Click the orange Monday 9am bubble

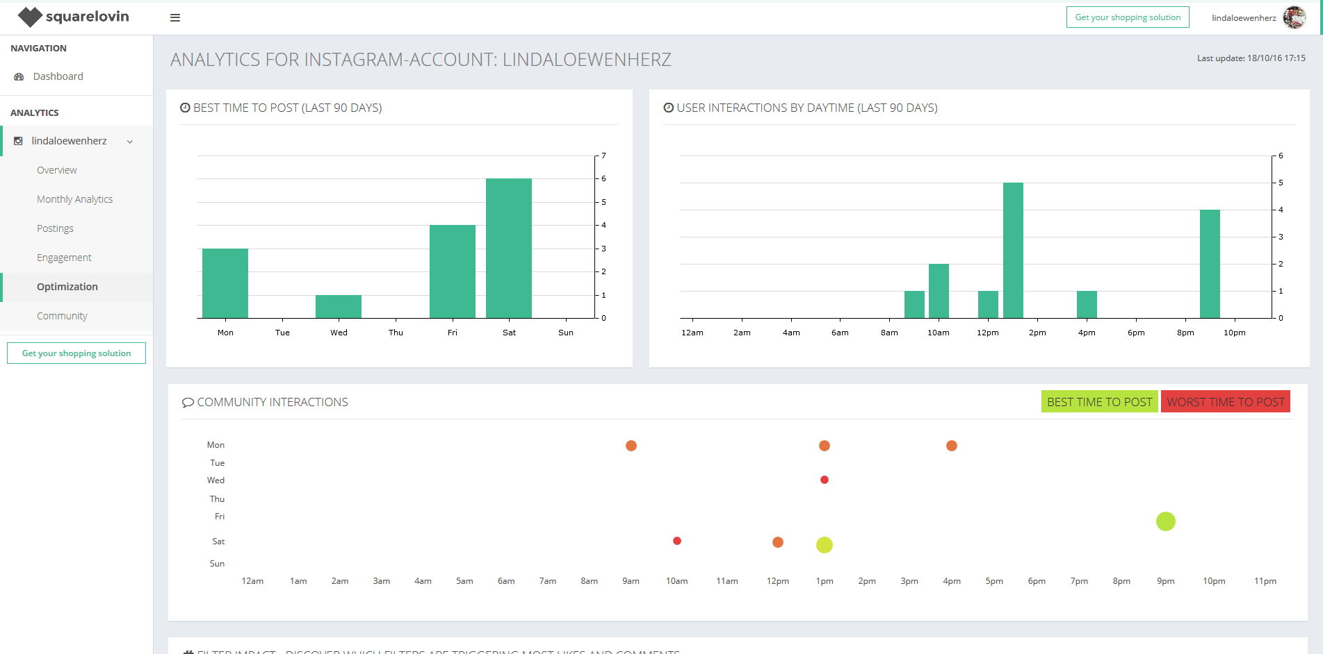(631, 446)
